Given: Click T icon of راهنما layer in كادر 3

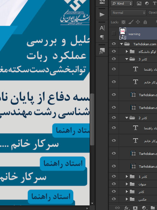Looking at the screenshot, I should coord(135,69).
